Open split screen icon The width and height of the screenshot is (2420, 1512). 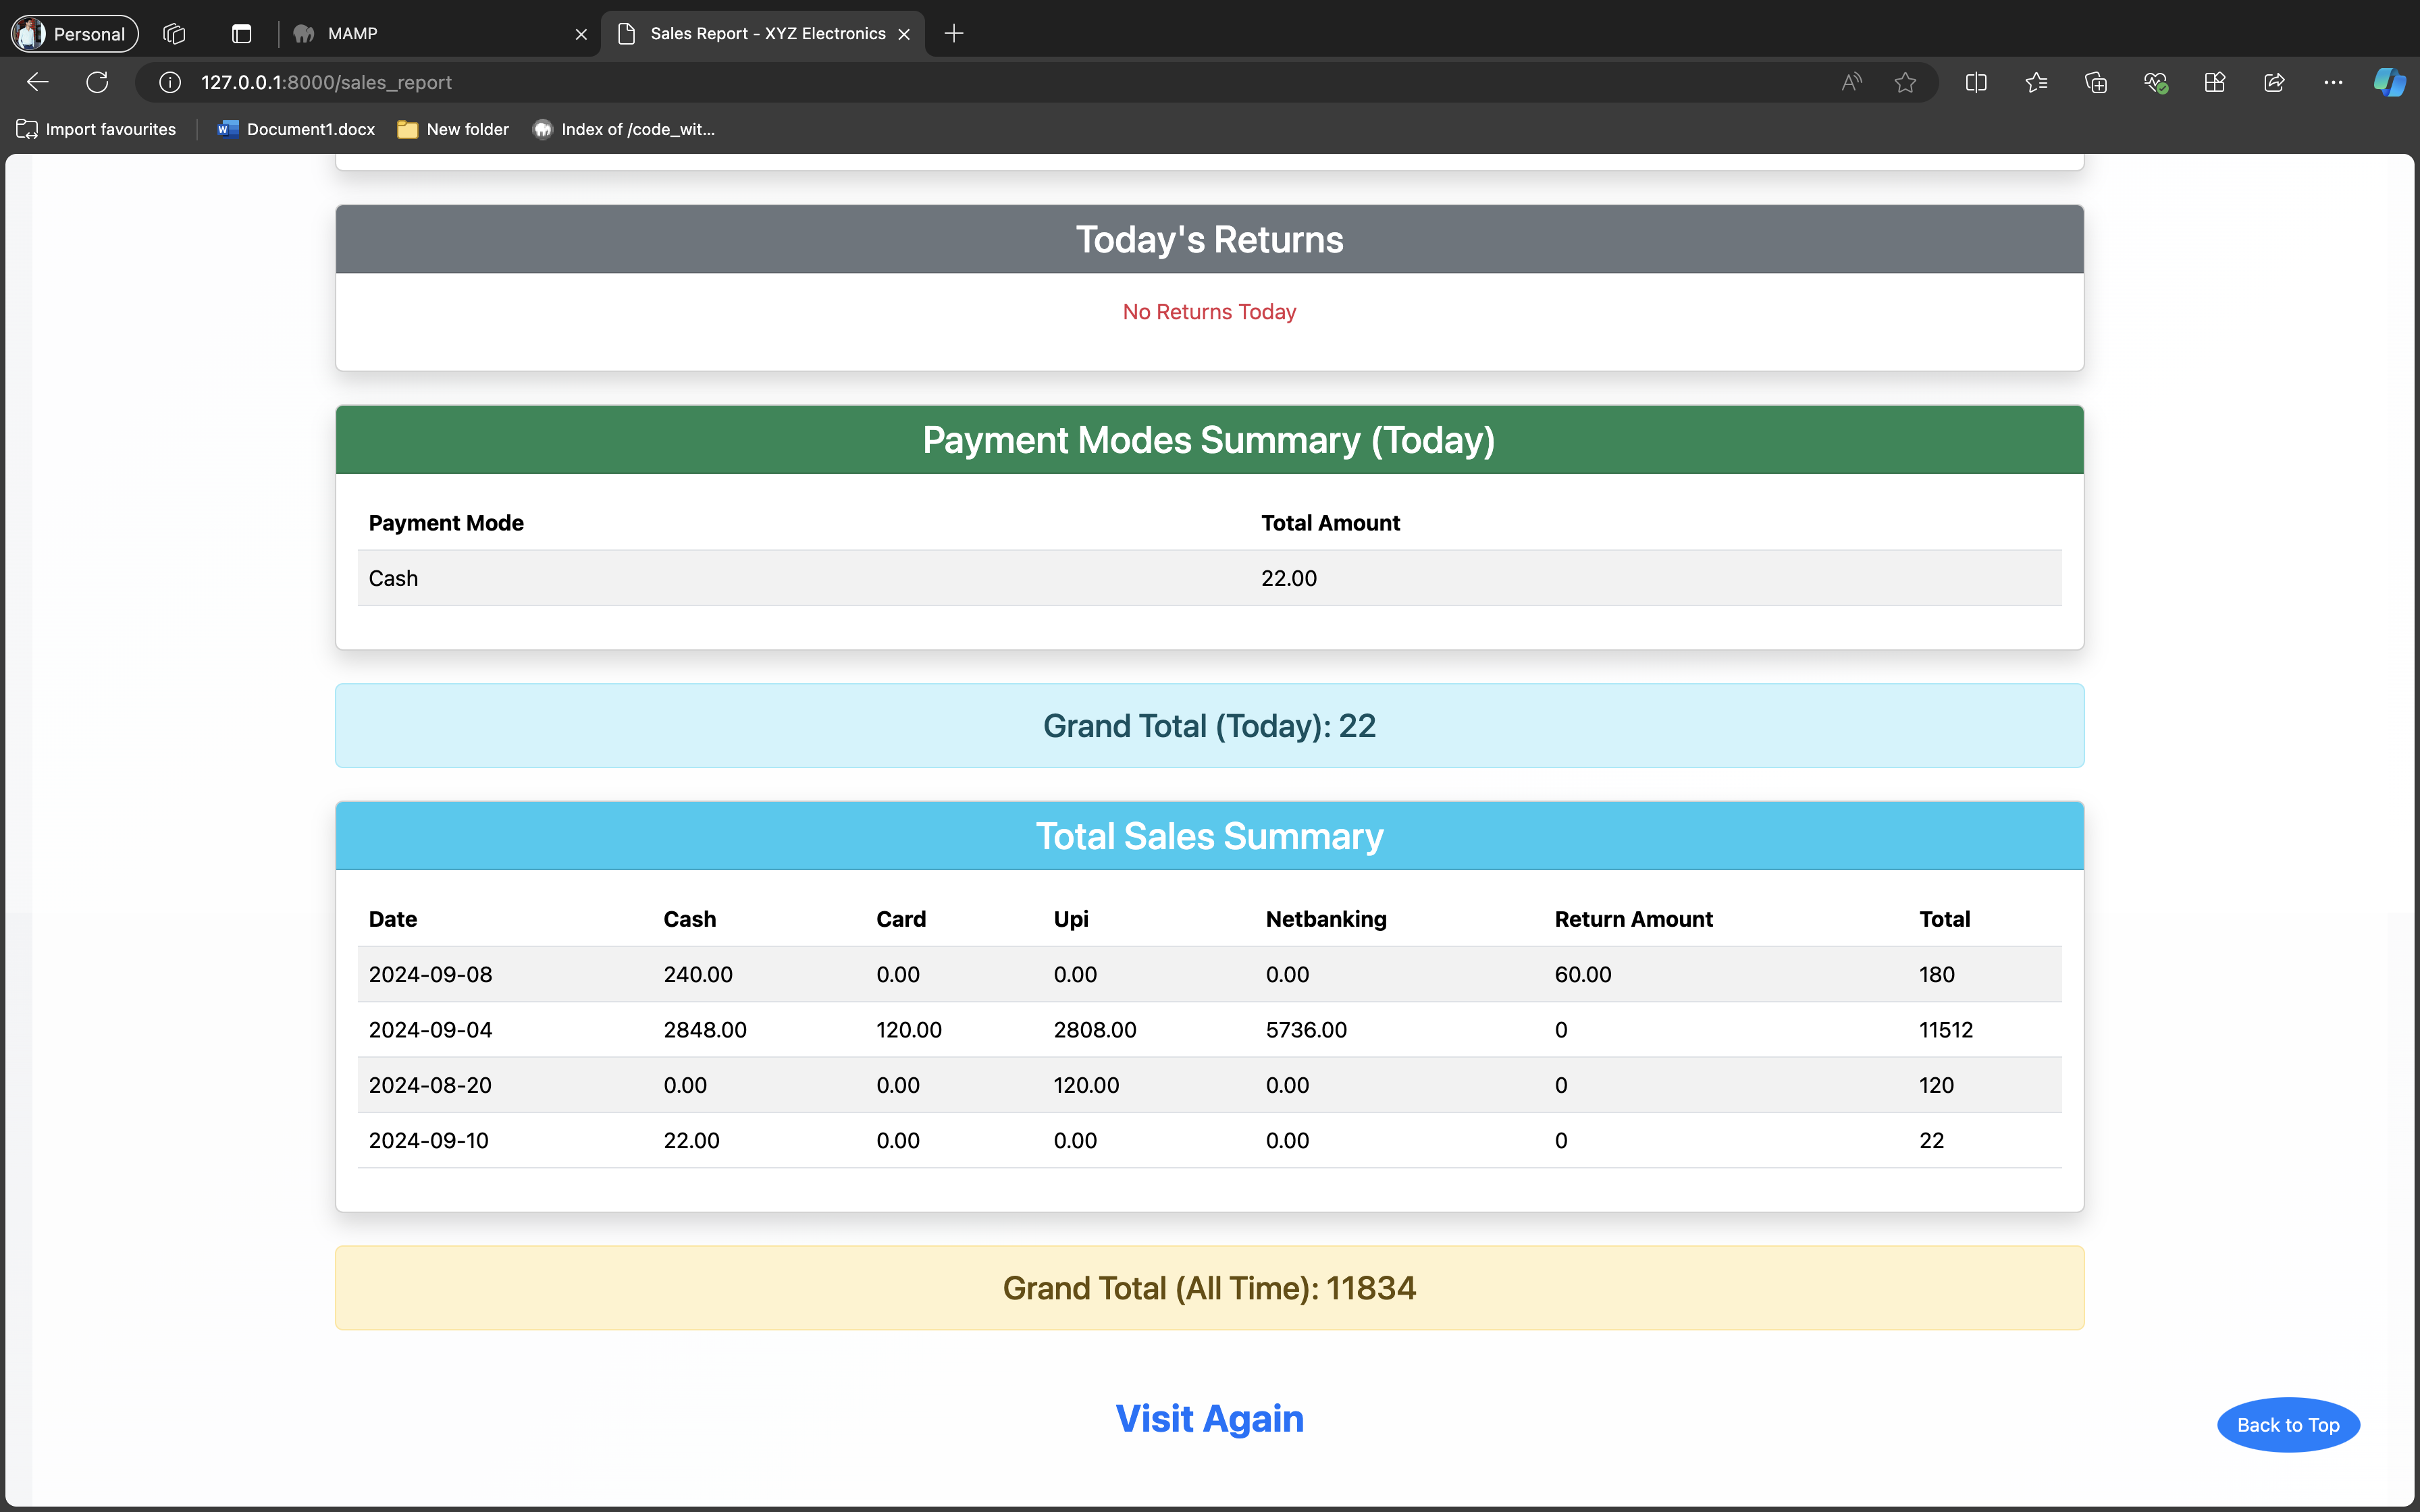1976,82
